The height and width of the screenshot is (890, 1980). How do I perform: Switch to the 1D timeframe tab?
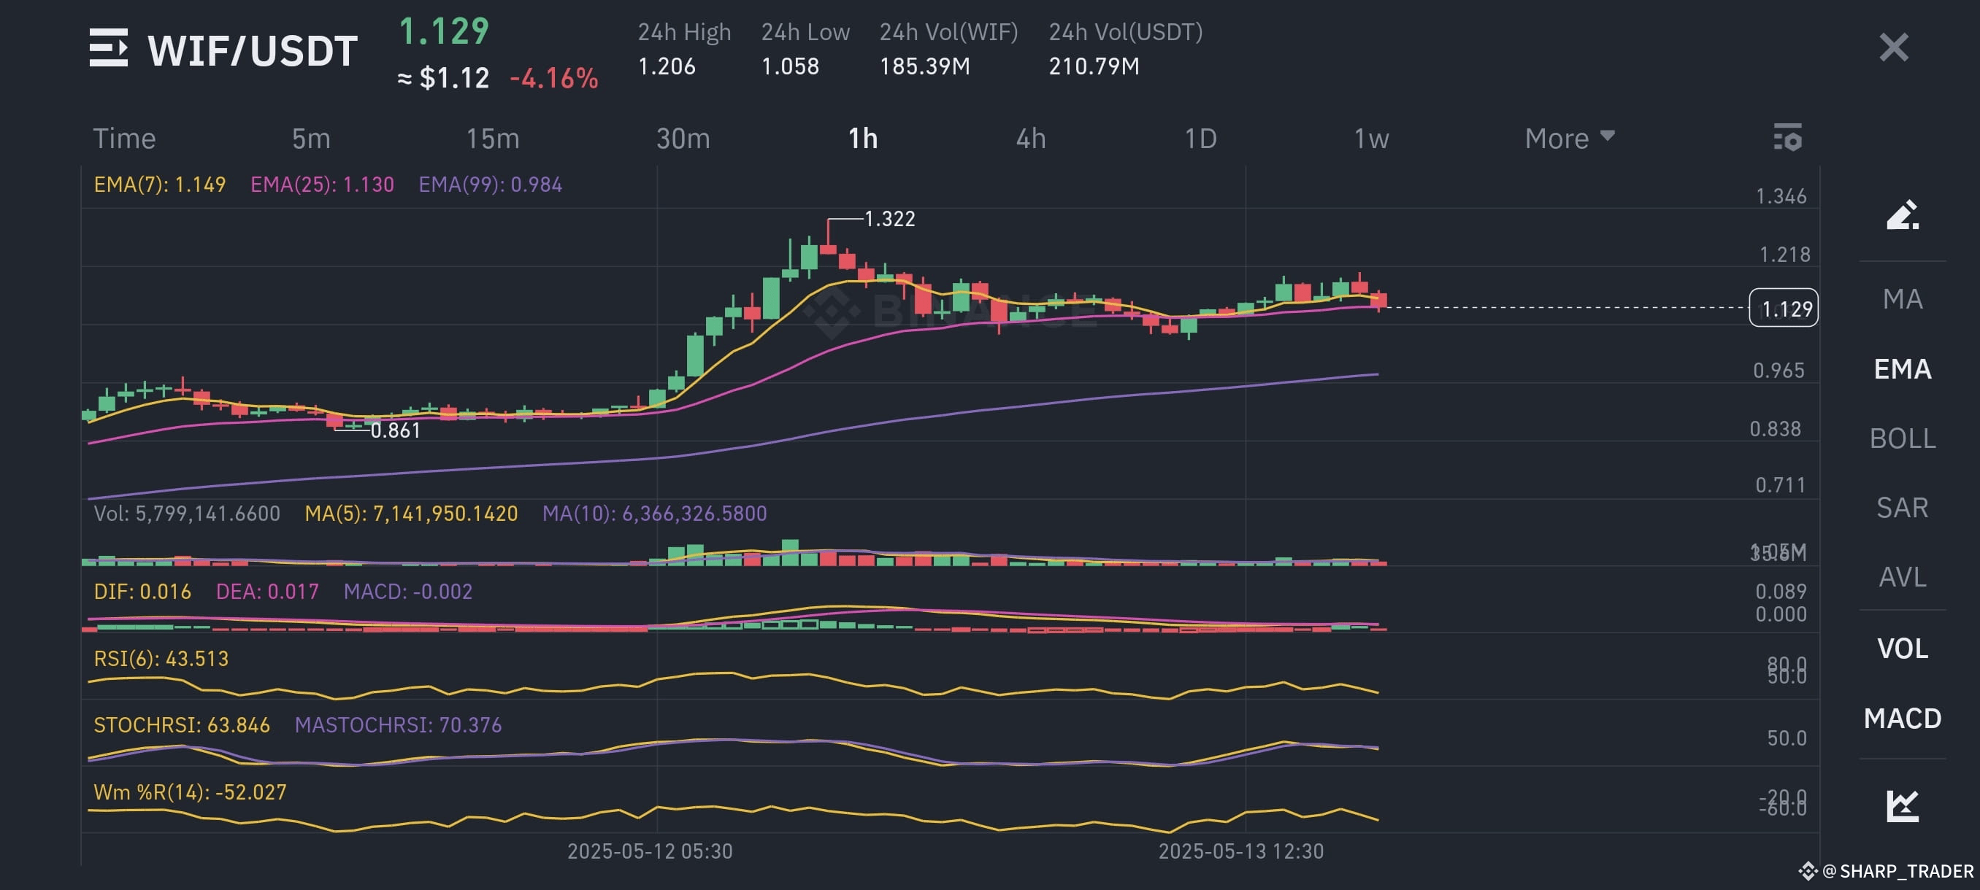(1200, 139)
